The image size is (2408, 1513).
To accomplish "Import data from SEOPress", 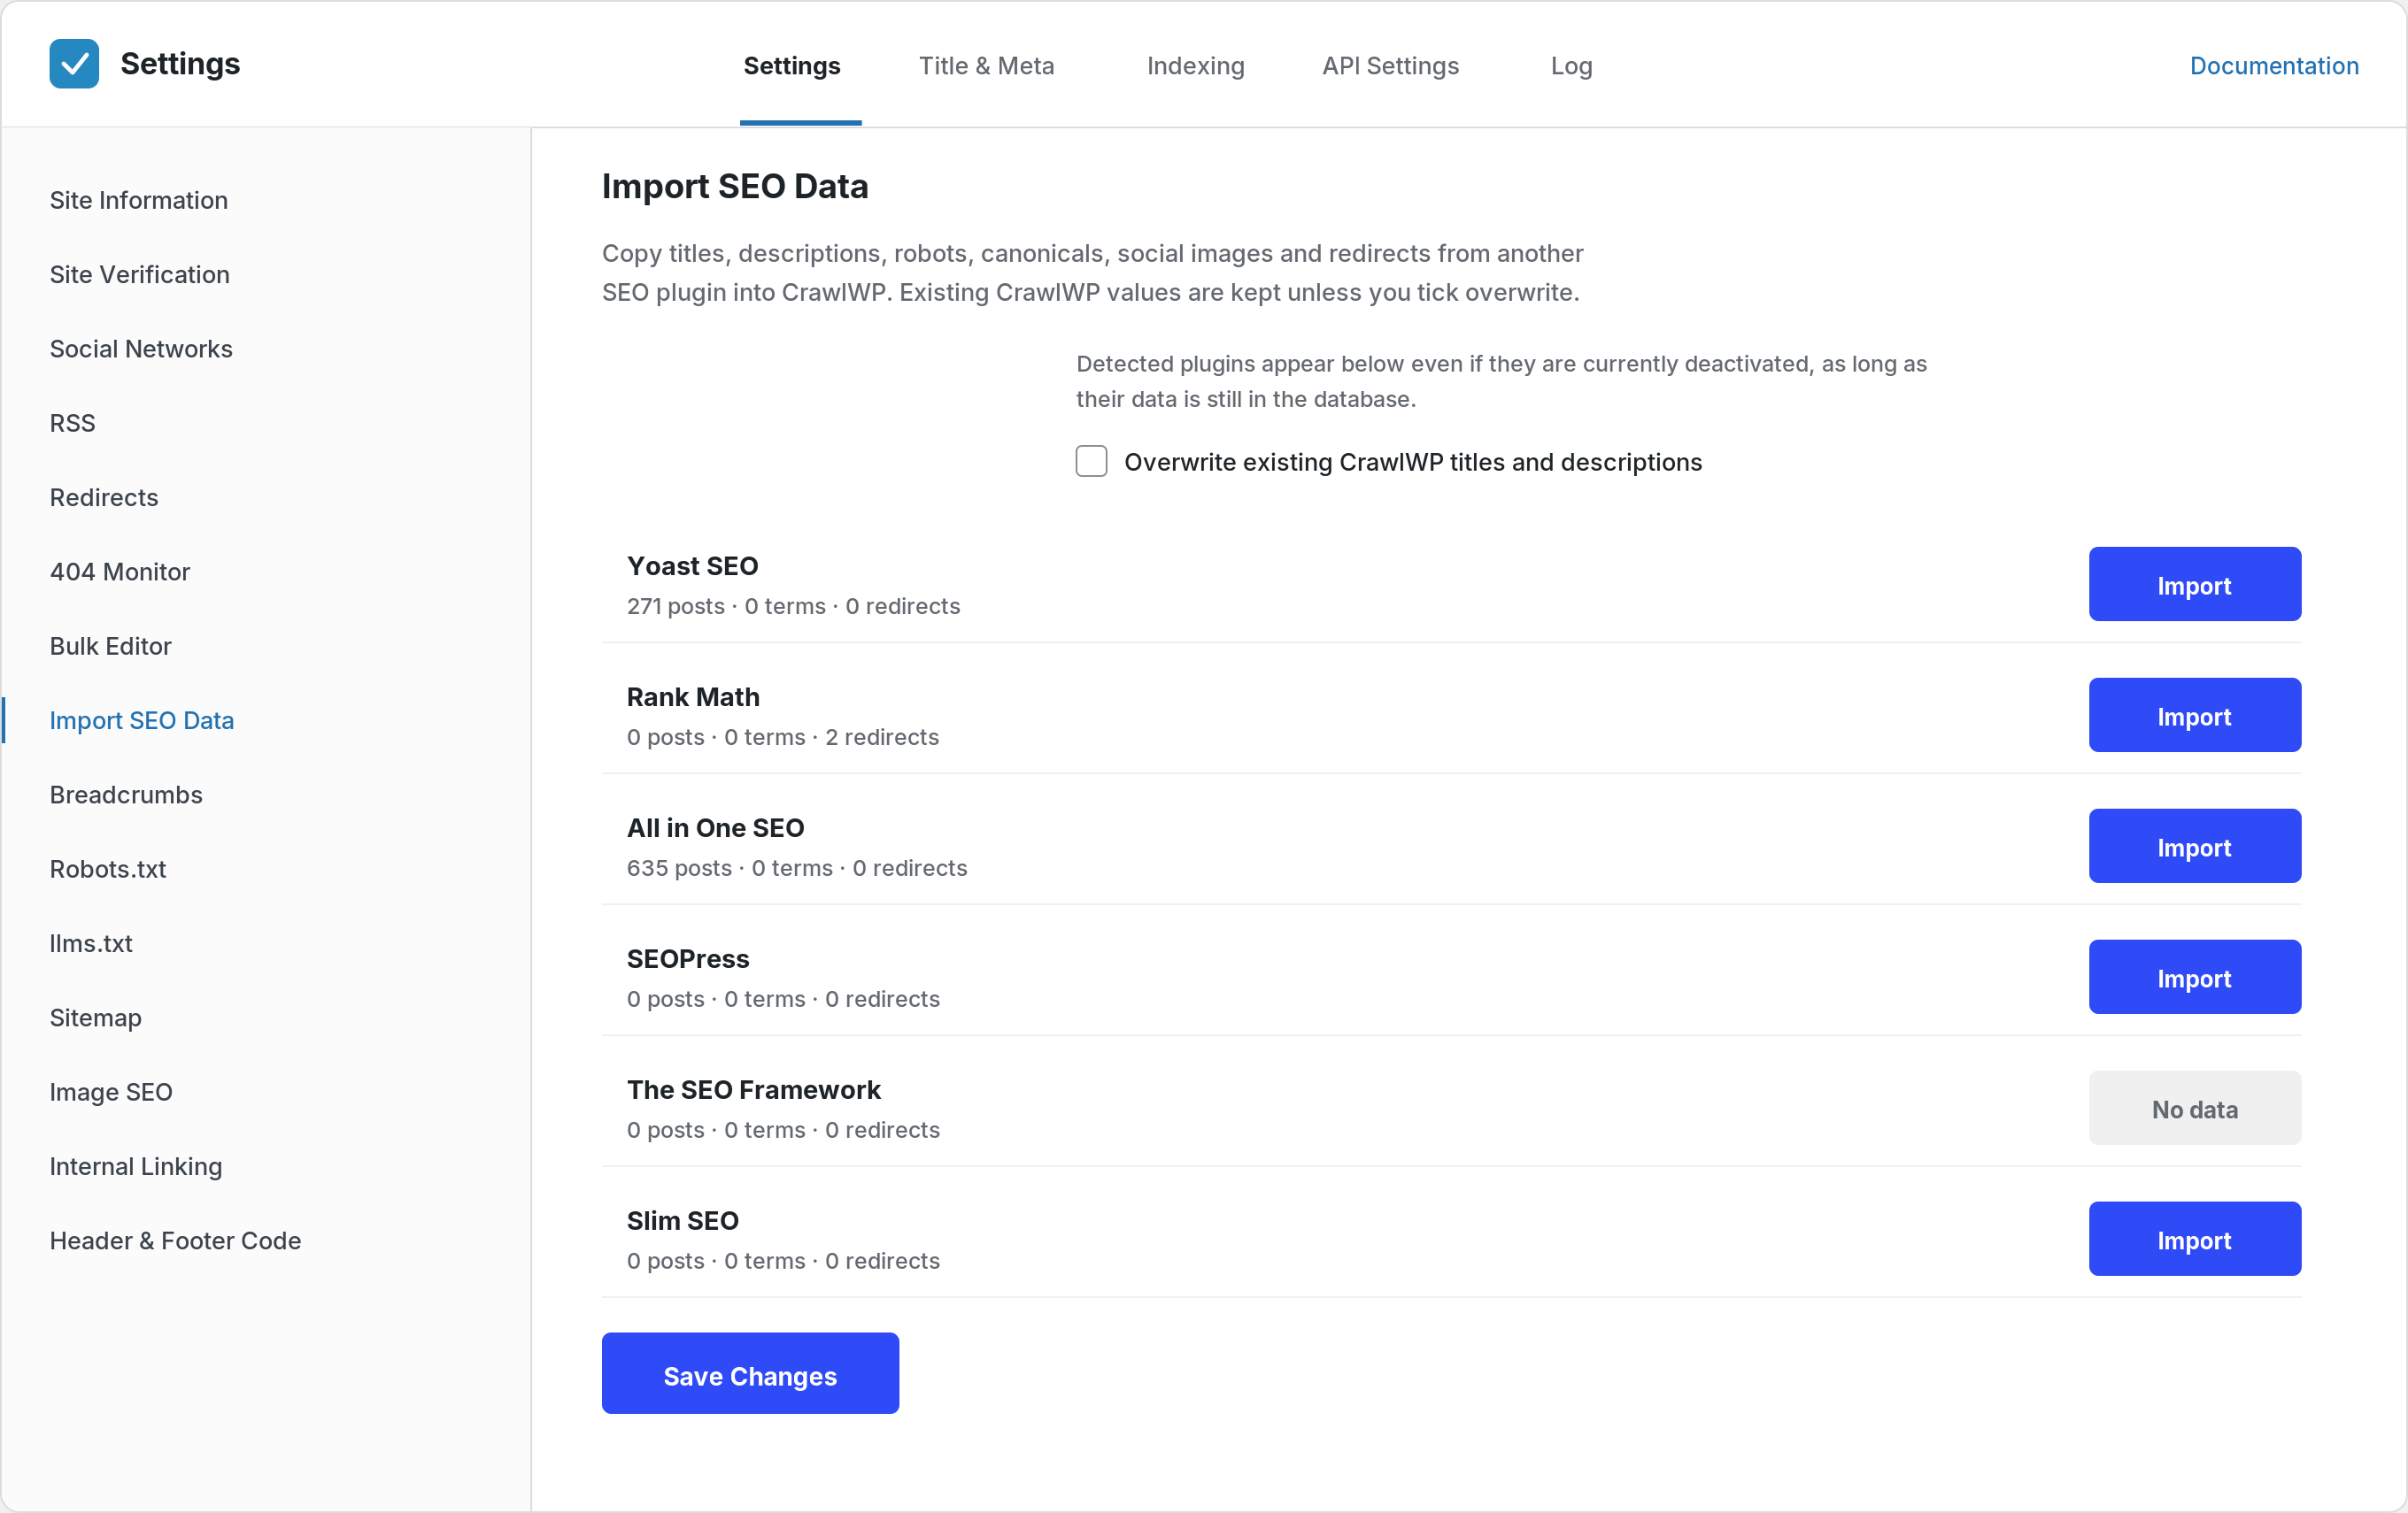I will coord(2194,978).
